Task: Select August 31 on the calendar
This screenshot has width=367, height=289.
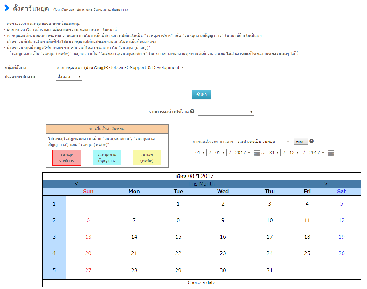Action: point(270,271)
